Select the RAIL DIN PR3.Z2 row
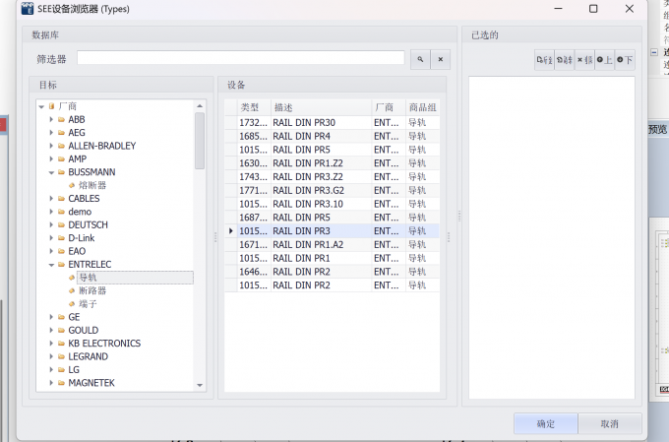 click(332, 177)
